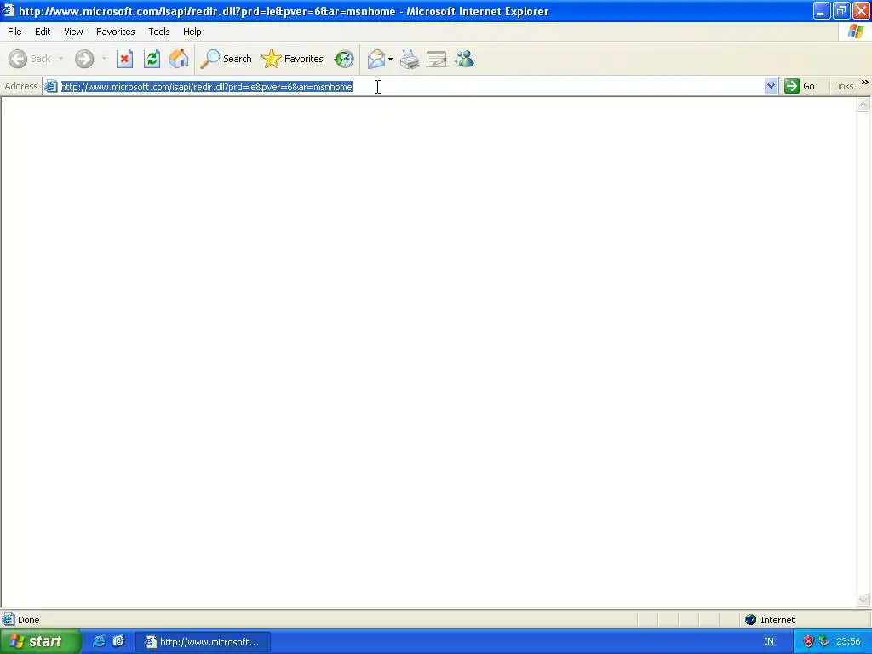Open the Windows Start menu

pyautogui.click(x=40, y=641)
